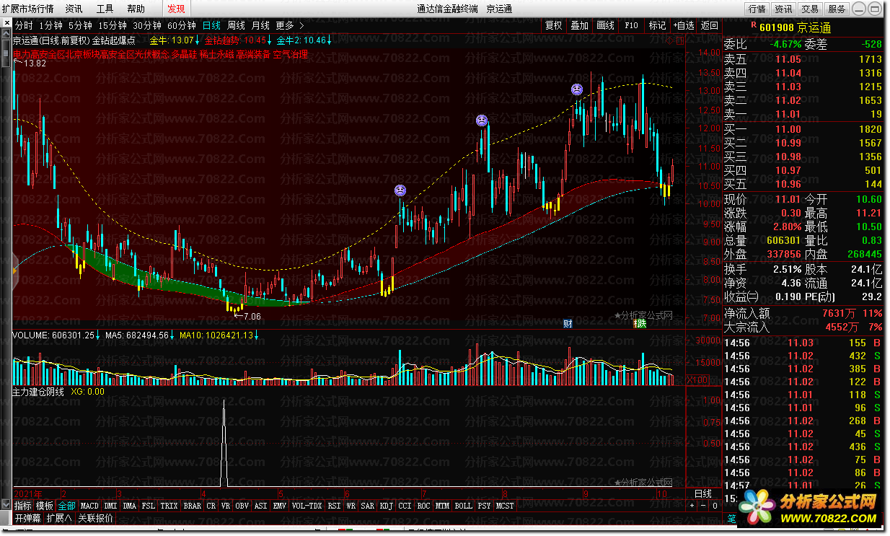Screen dimensions: 890x536
Task: Switch to the 月线 monthly period
Action: tap(260, 25)
